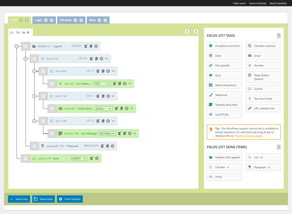Edit the fieldset-211 element

(86, 46)
